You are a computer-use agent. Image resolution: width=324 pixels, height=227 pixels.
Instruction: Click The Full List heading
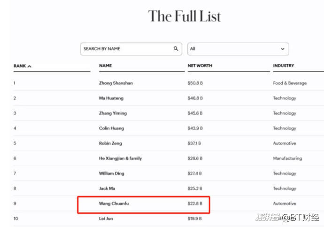(x=184, y=16)
